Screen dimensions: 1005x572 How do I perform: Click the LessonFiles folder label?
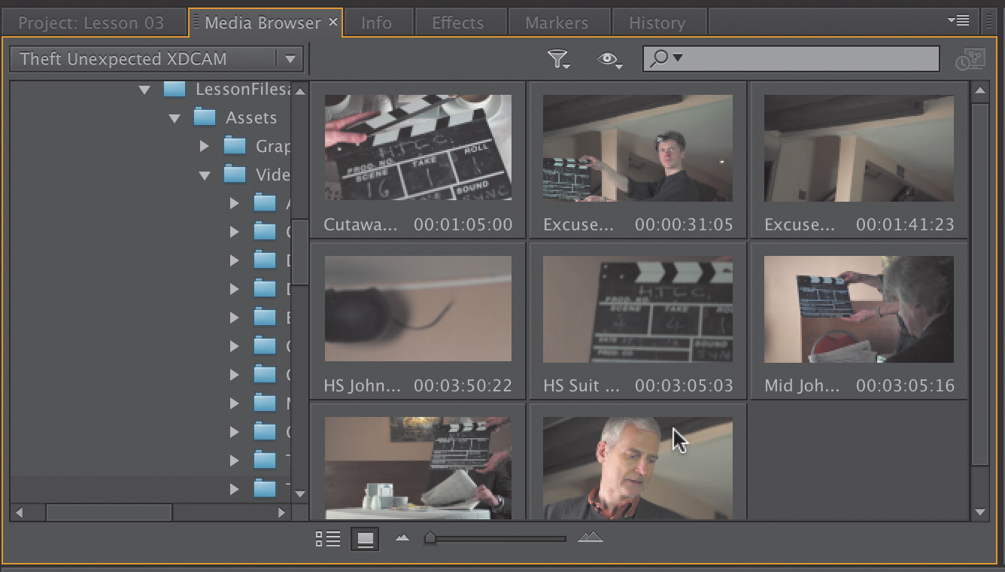tap(242, 90)
